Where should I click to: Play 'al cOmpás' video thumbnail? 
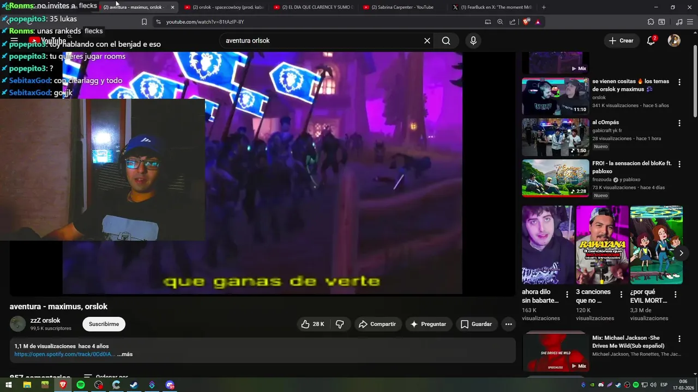point(555,137)
